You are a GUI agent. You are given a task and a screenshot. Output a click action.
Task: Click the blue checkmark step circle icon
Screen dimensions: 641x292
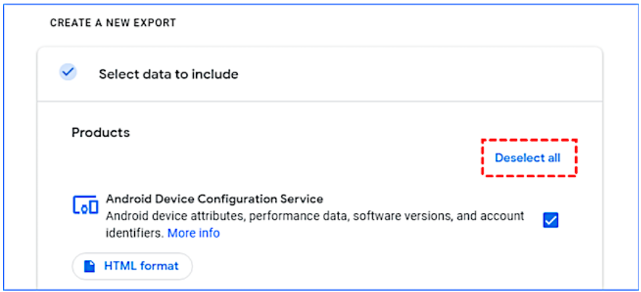pyautogui.click(x=68, y=72)
